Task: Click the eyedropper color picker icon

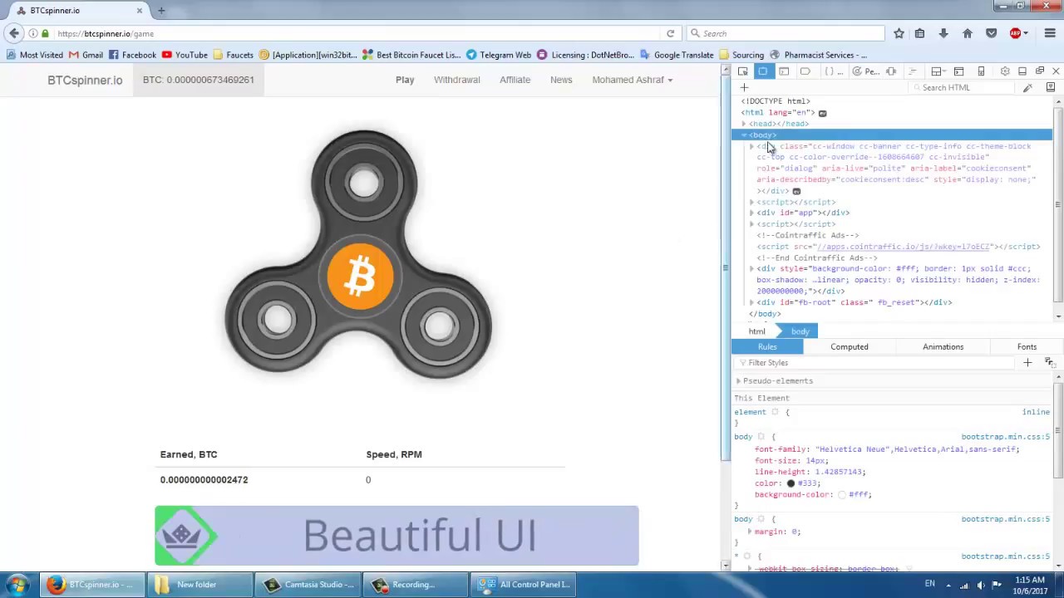Action: [x=1028, y=87]
